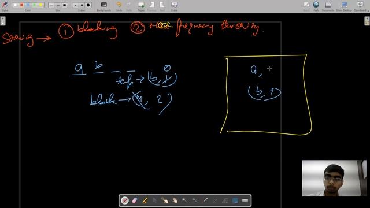Select the blue pen color

28,5
